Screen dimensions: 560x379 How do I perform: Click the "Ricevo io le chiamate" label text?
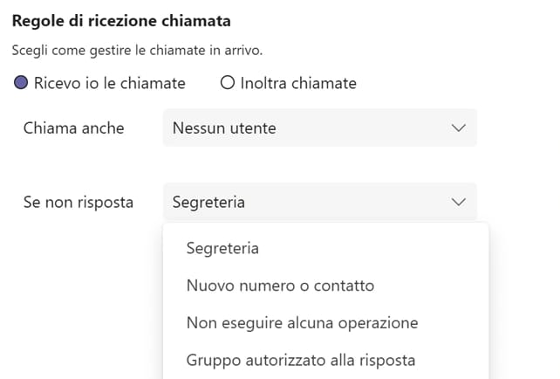tap(109, 84)
